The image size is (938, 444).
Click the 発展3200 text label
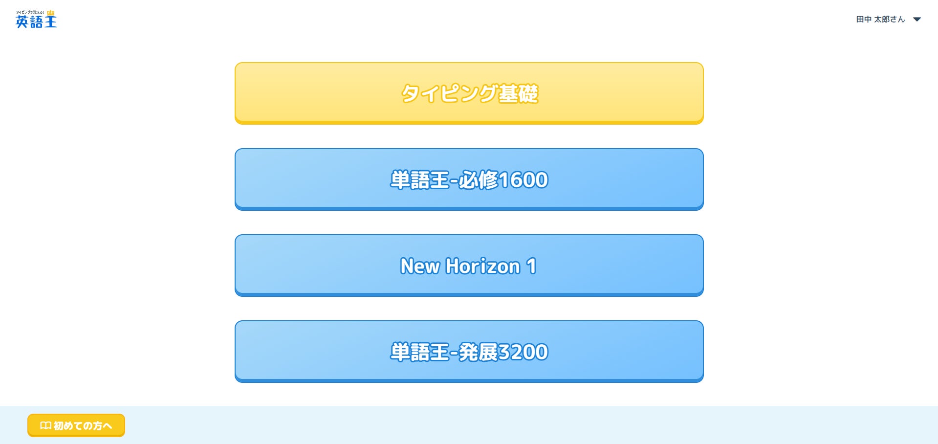coord(503,352)
